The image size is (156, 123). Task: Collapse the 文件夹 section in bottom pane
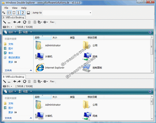[31, 118]
